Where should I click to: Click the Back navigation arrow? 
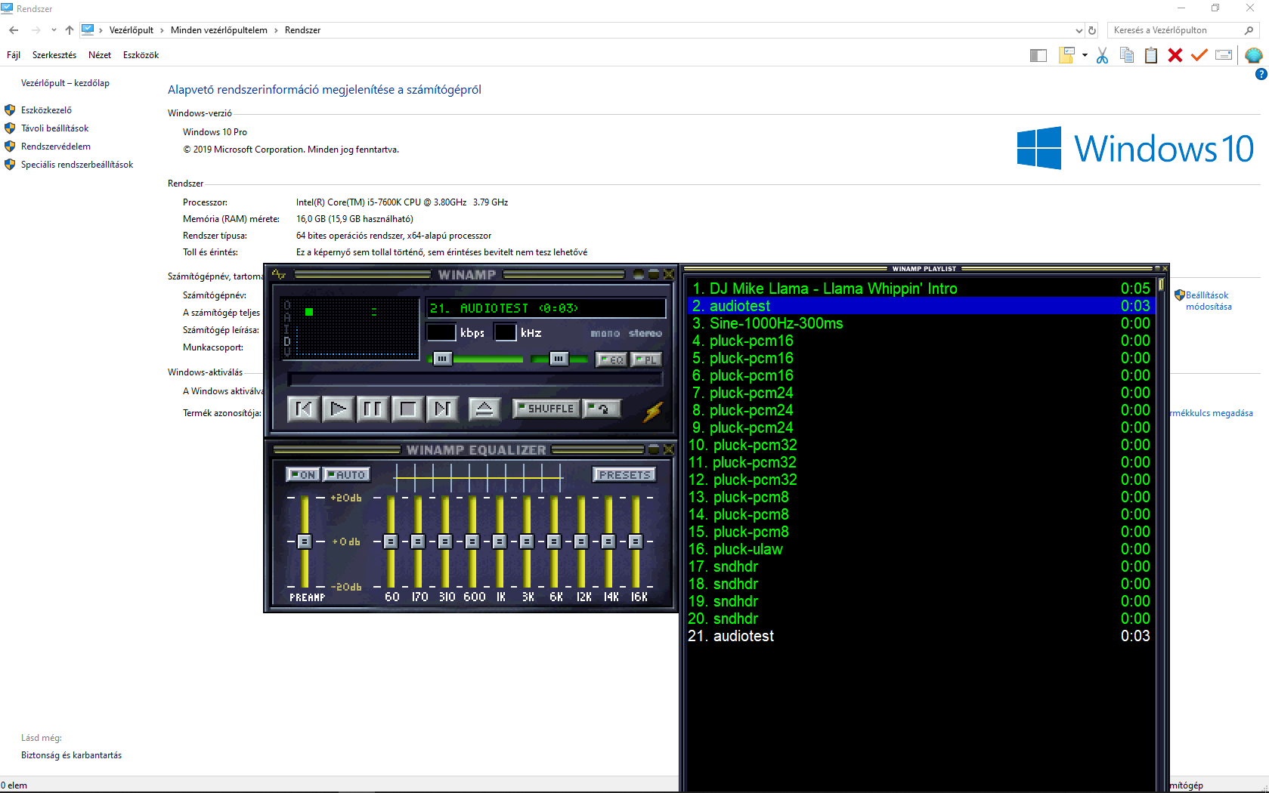[14, 30]
